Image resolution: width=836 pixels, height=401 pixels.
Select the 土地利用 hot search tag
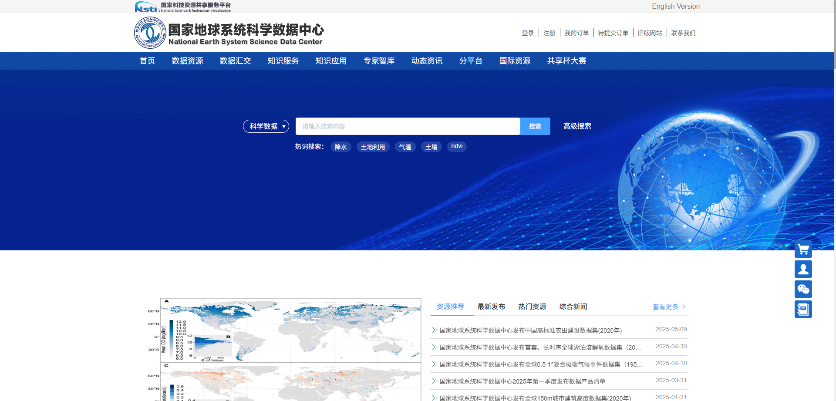click(x=373, y=147)
